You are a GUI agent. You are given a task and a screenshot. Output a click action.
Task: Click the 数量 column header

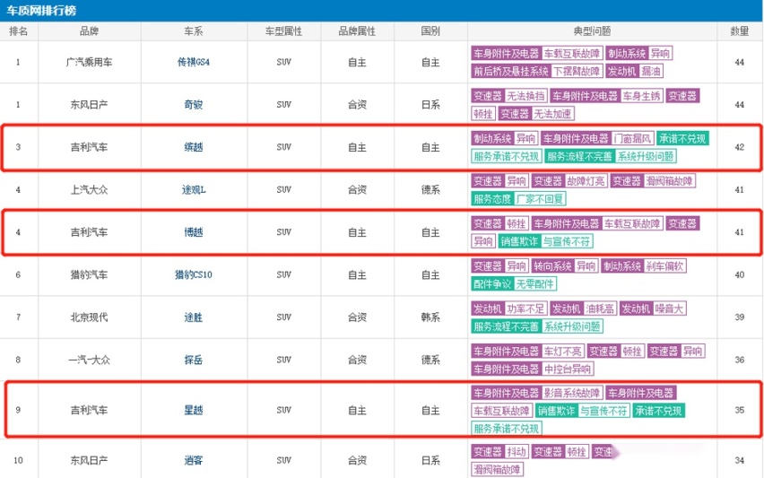point(739,31)
